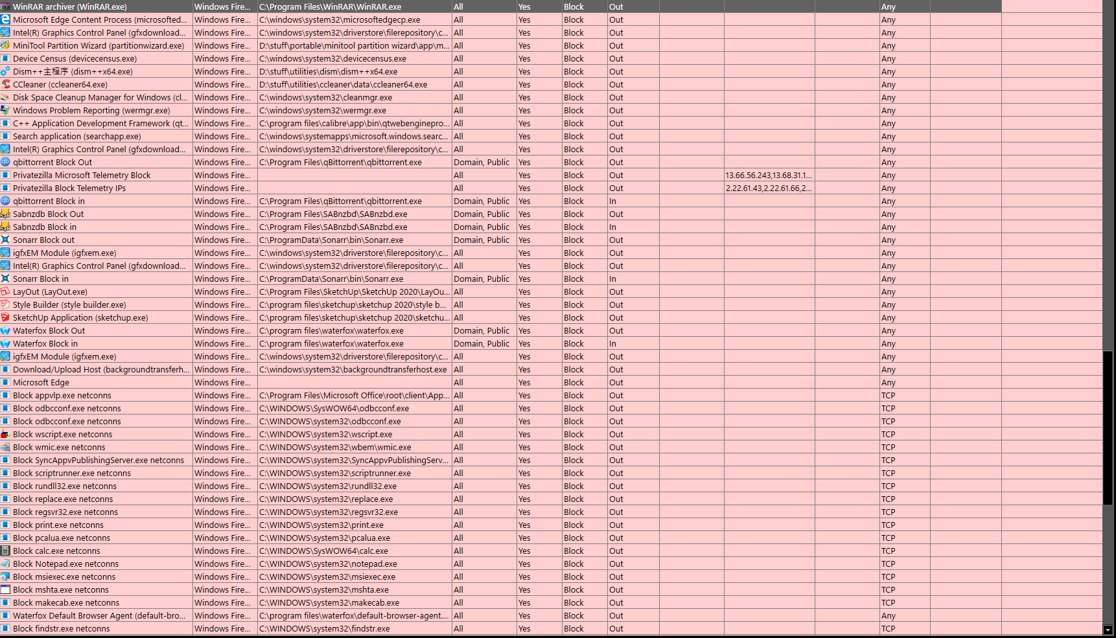Viewport: 1116px width, 638px height.
Task: Click 'Block findstr.exe netconns' rule name
Action: [62, 628]
